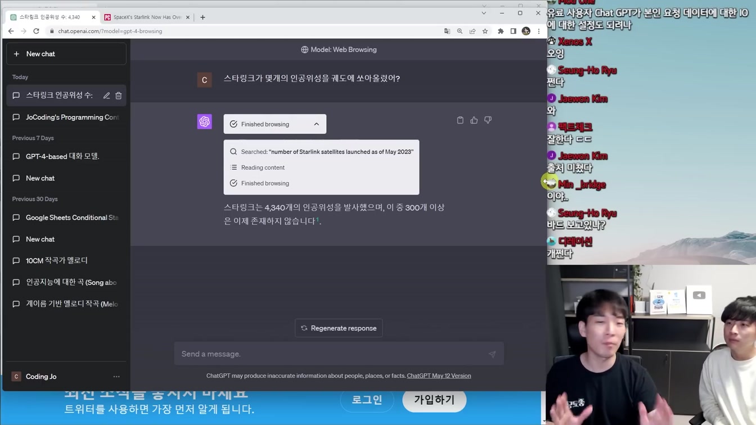Viewport: 756px width, 425px height.
Task: Delete the 스타링크 인공위성 수 chat
Action: pyautogui.click(x=119, y=96)
